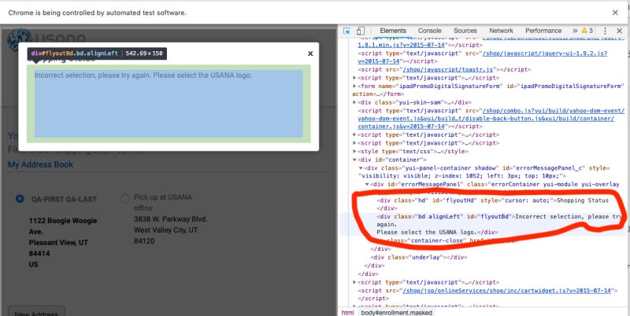This screenshot has width=630, height=316.
Task: Open the jquery-ui-1.9.2.js source link
Action: click(x=482, y=57)
